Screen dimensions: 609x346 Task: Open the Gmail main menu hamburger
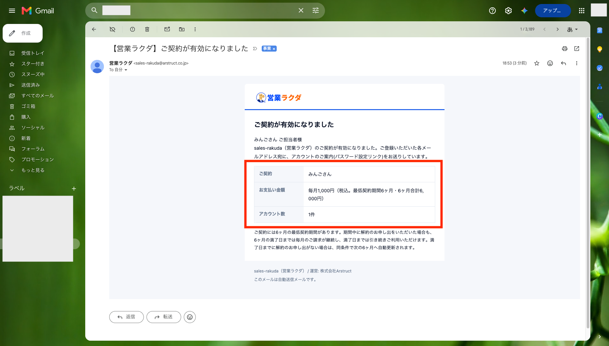[x=12, y=11]
